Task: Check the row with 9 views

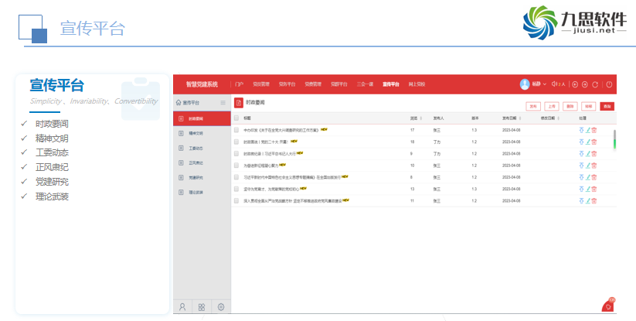Action: pyautogui.click(x=236, y=154)
